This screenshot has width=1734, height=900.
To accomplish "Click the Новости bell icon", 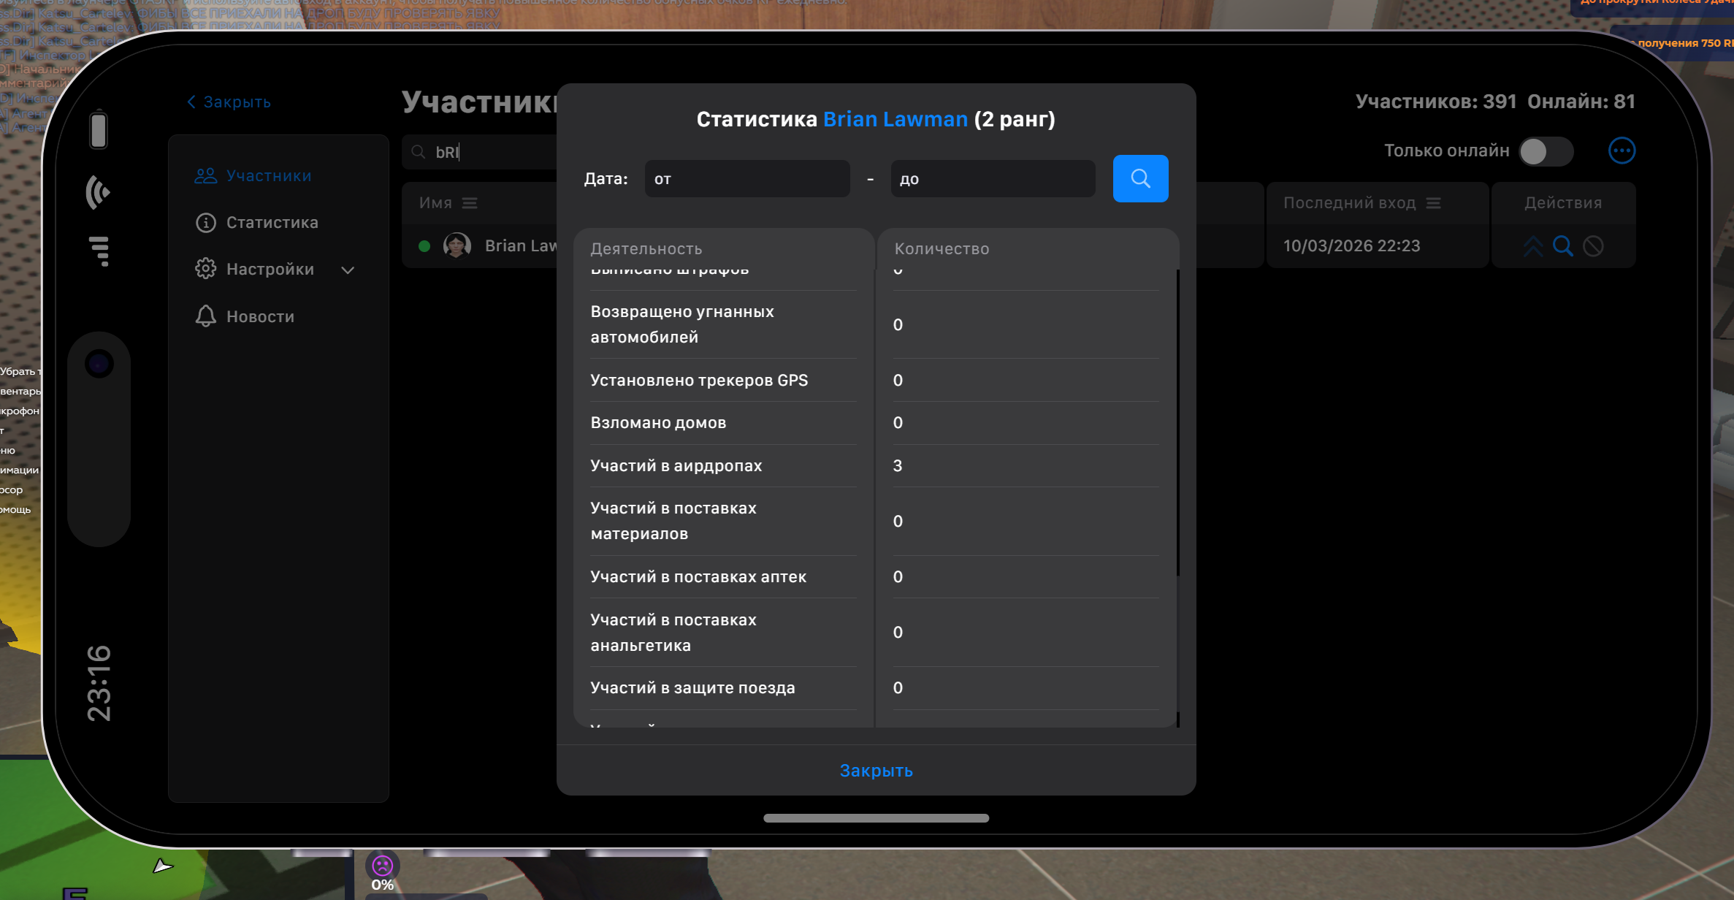I will (x=206, y=316).
